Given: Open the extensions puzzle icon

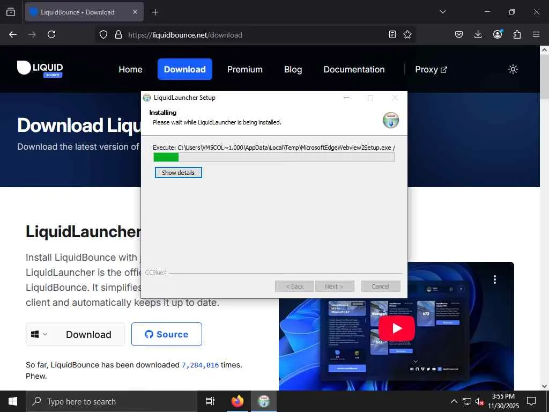Looking at the screenshot, I should tap(517, 34).
